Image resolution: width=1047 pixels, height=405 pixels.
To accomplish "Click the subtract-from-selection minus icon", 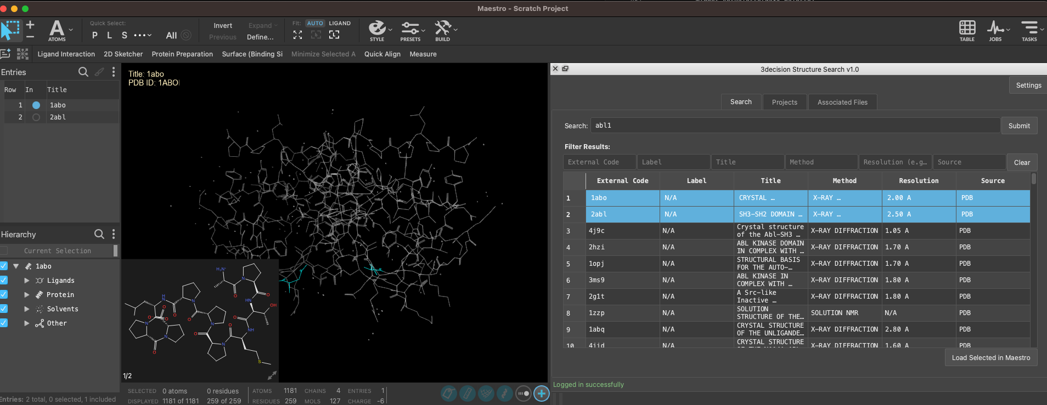I will point(30,36).
